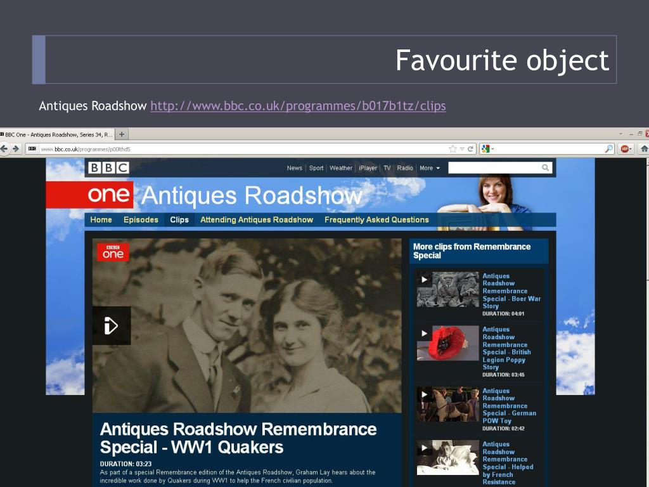Select the Clips programme tab
This screenshot has height=487, width=649.
coord(179,220)
